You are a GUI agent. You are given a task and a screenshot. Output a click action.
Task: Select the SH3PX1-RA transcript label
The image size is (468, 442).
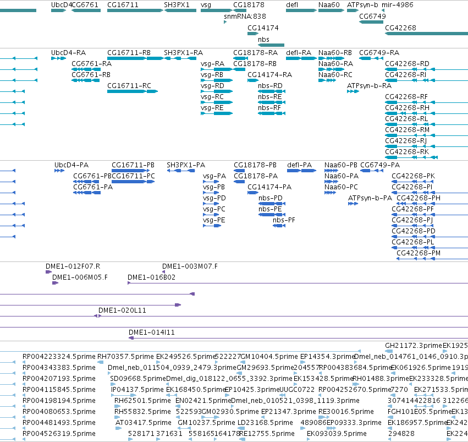click(183, 53)
